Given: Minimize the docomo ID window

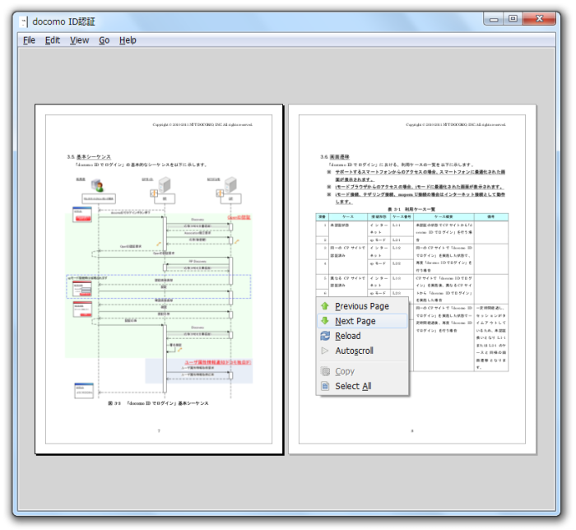Looking at the screenshot, I should coord(494,19).
